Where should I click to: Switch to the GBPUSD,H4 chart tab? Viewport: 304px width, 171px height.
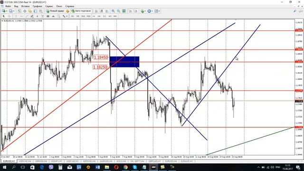[41, 161]
